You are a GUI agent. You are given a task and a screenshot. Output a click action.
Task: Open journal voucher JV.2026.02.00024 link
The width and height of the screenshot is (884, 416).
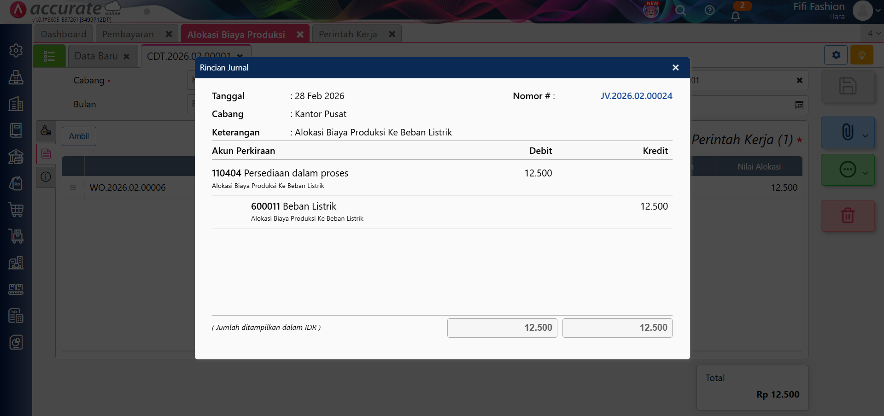[636, 96]
